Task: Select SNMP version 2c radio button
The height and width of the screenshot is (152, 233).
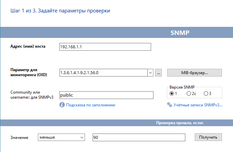Action: pyautogui.click(x=189, y=94)
